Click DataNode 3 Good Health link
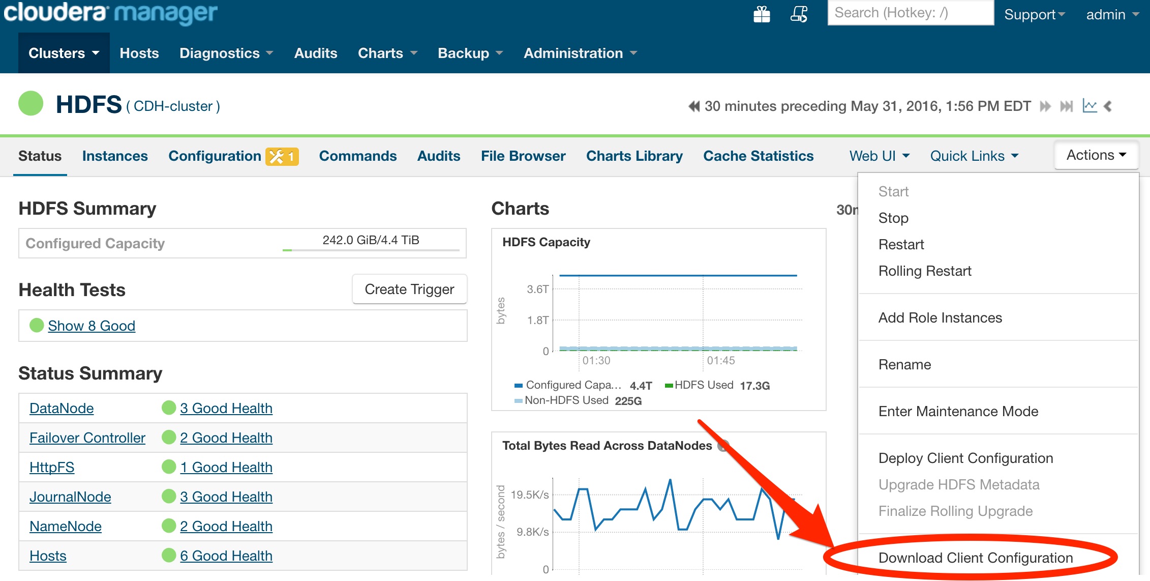The image size is (1150, 581). tap(226, 408)
